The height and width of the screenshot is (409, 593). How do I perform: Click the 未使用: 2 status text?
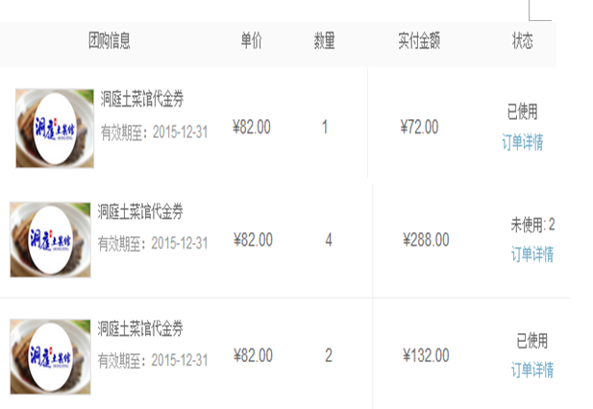[532, 226]
